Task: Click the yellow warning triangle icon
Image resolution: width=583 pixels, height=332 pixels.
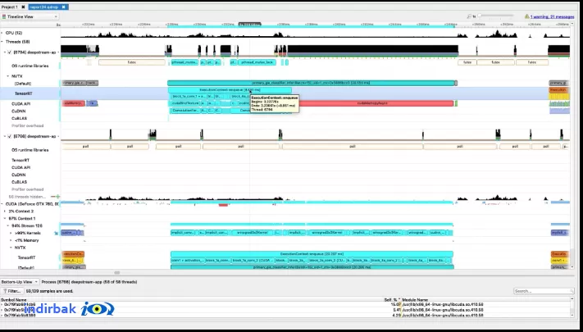Action: pyautogui.click(x=526, y=16)
